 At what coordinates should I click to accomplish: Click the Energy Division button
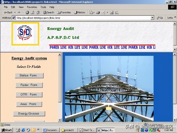29,114
